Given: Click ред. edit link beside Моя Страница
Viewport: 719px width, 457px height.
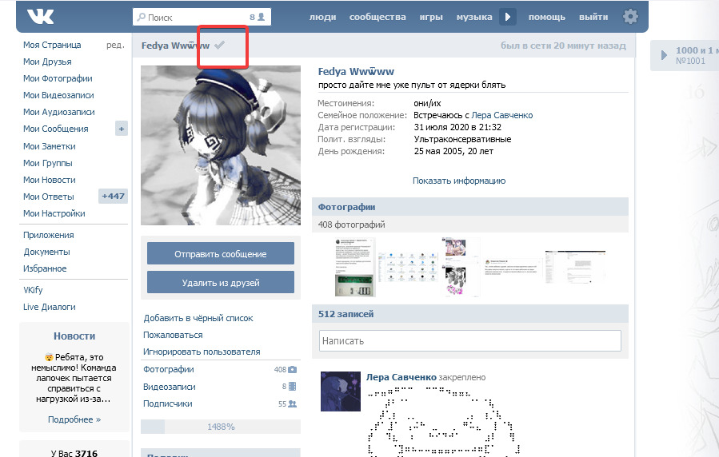Looking at the screenshot, I should click(115, 45).
